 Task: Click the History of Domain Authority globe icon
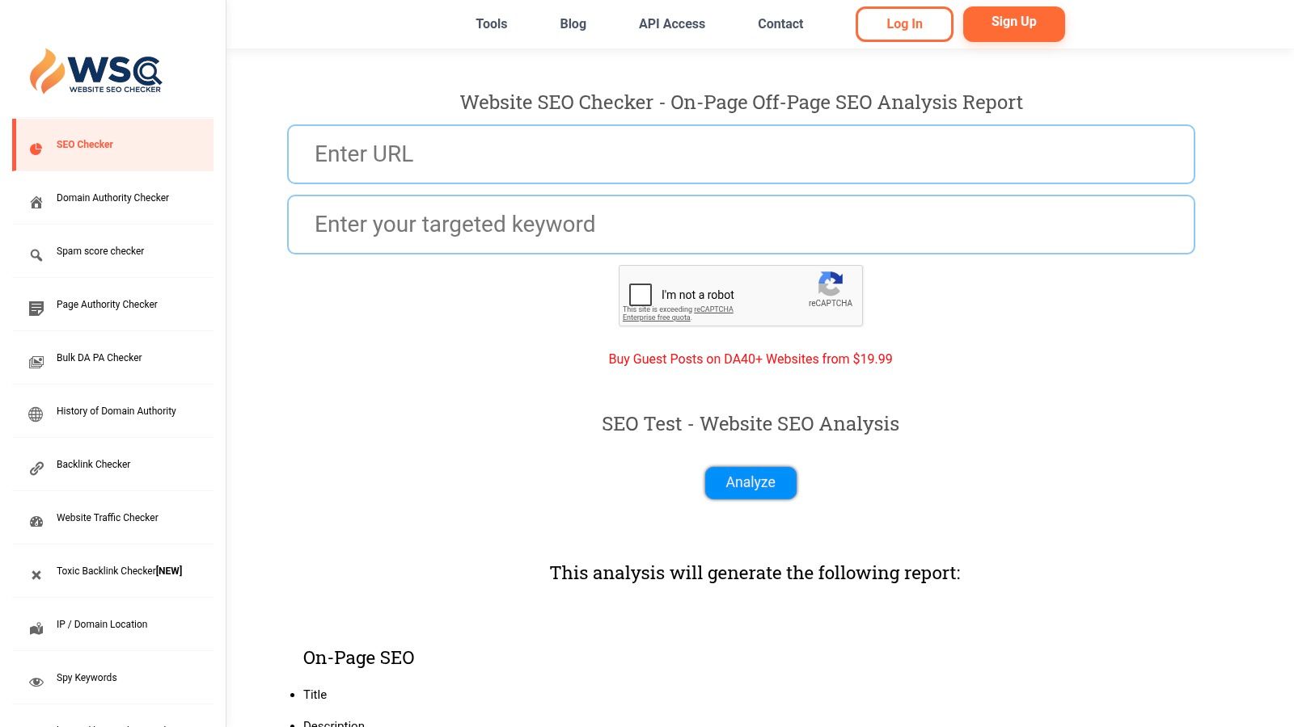pyautogui.click(x=36, y=414)
